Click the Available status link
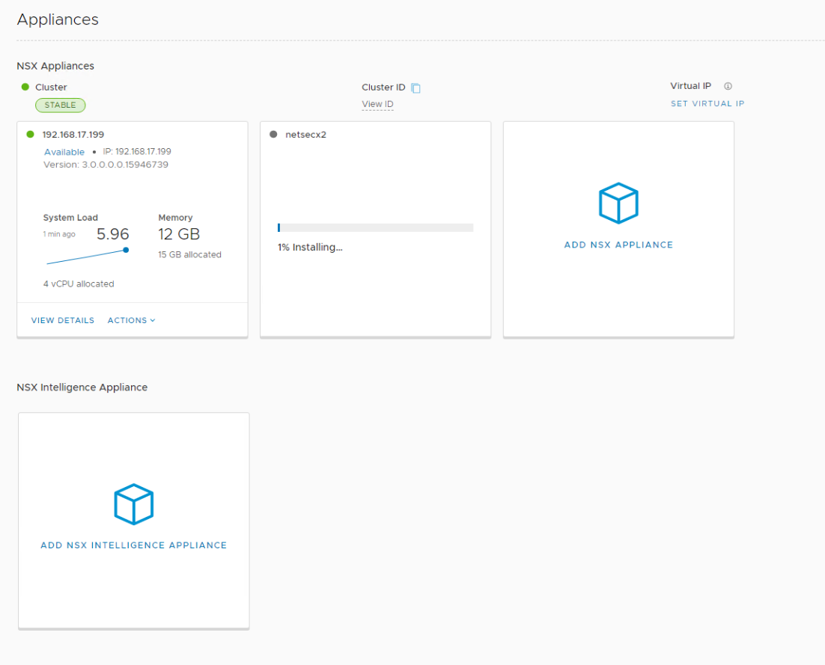Viewport: 825px width, 665px height. pyautogui.click(x=64, y=152)
